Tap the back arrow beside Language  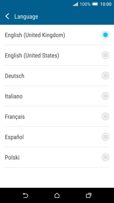coord(7,17)
